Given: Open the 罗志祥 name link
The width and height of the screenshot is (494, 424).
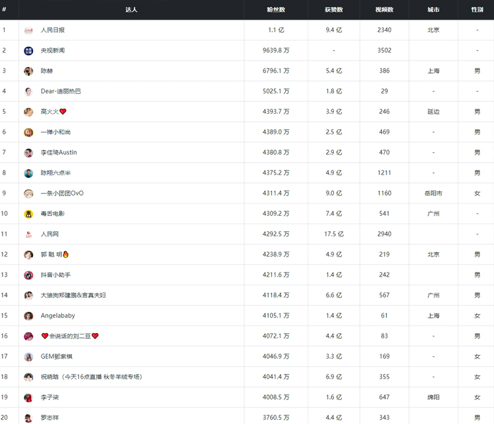Looking at the screenshot, I should click(x=50, y=417).
